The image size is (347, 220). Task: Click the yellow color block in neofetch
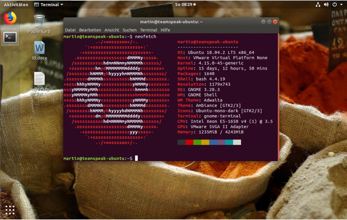(205, 142)
